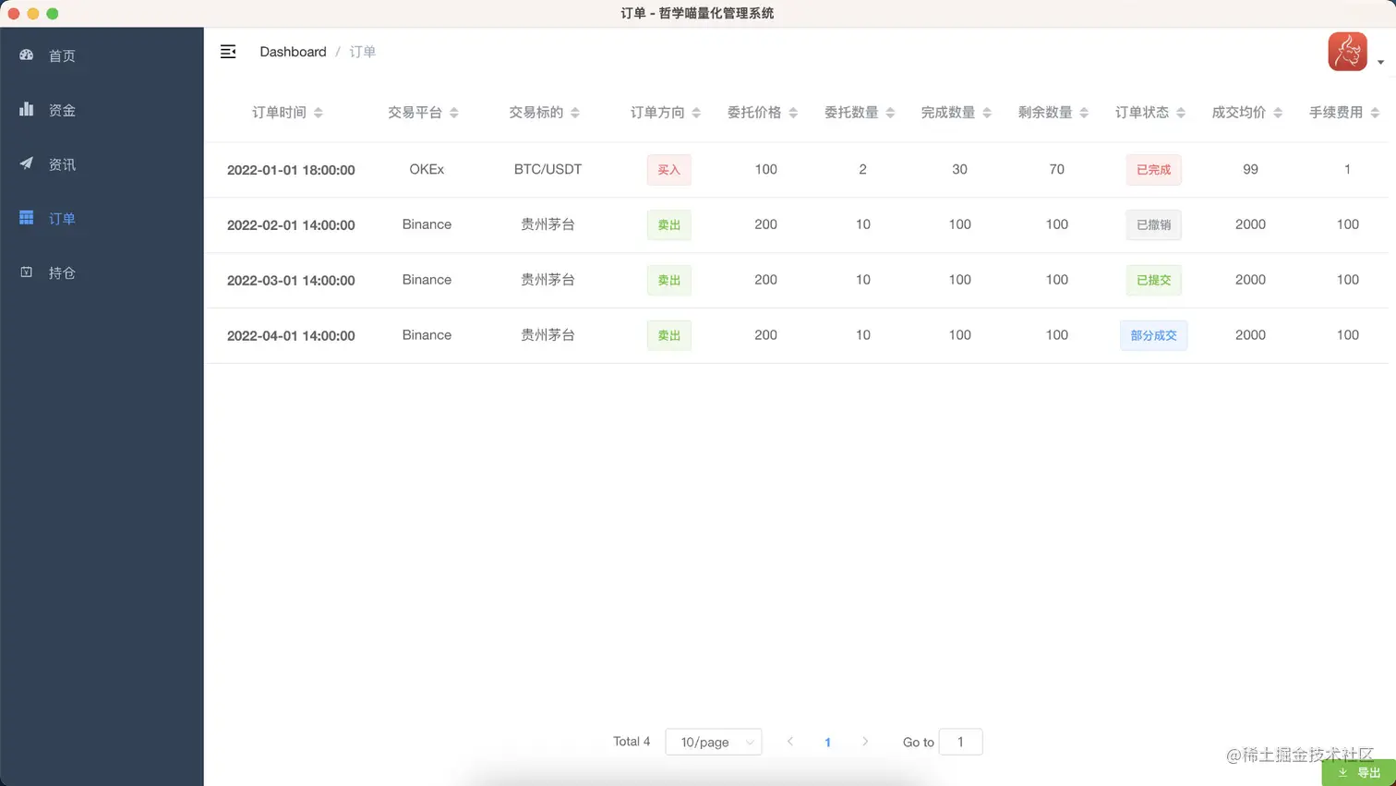Sort by 成交均价 using sort arrows

[x=1278, y=113]
